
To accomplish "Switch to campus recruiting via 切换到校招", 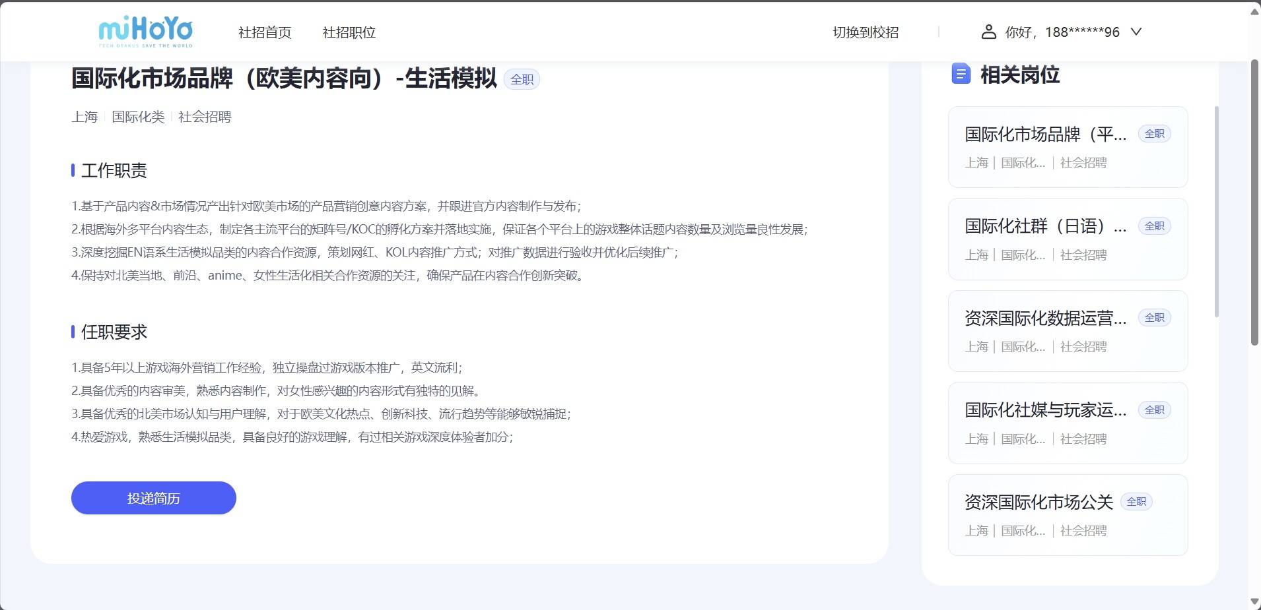I will tap(866, 32).
